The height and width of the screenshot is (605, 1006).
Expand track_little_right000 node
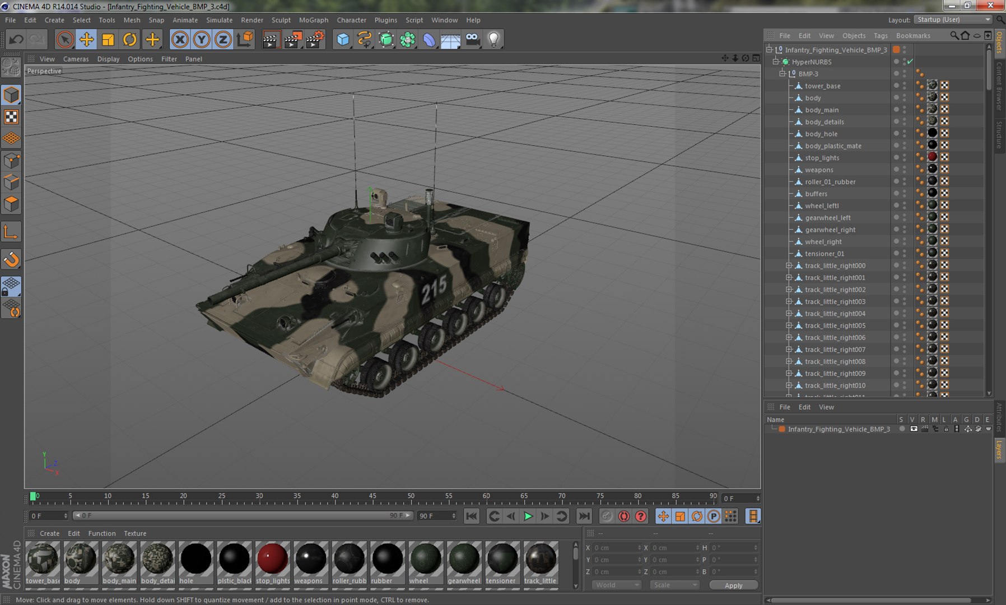click(x=789, y=266)
